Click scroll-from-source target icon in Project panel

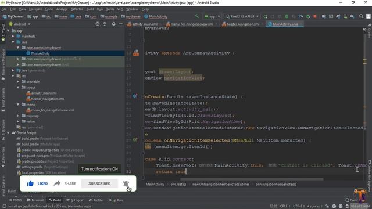pos(98,24)
